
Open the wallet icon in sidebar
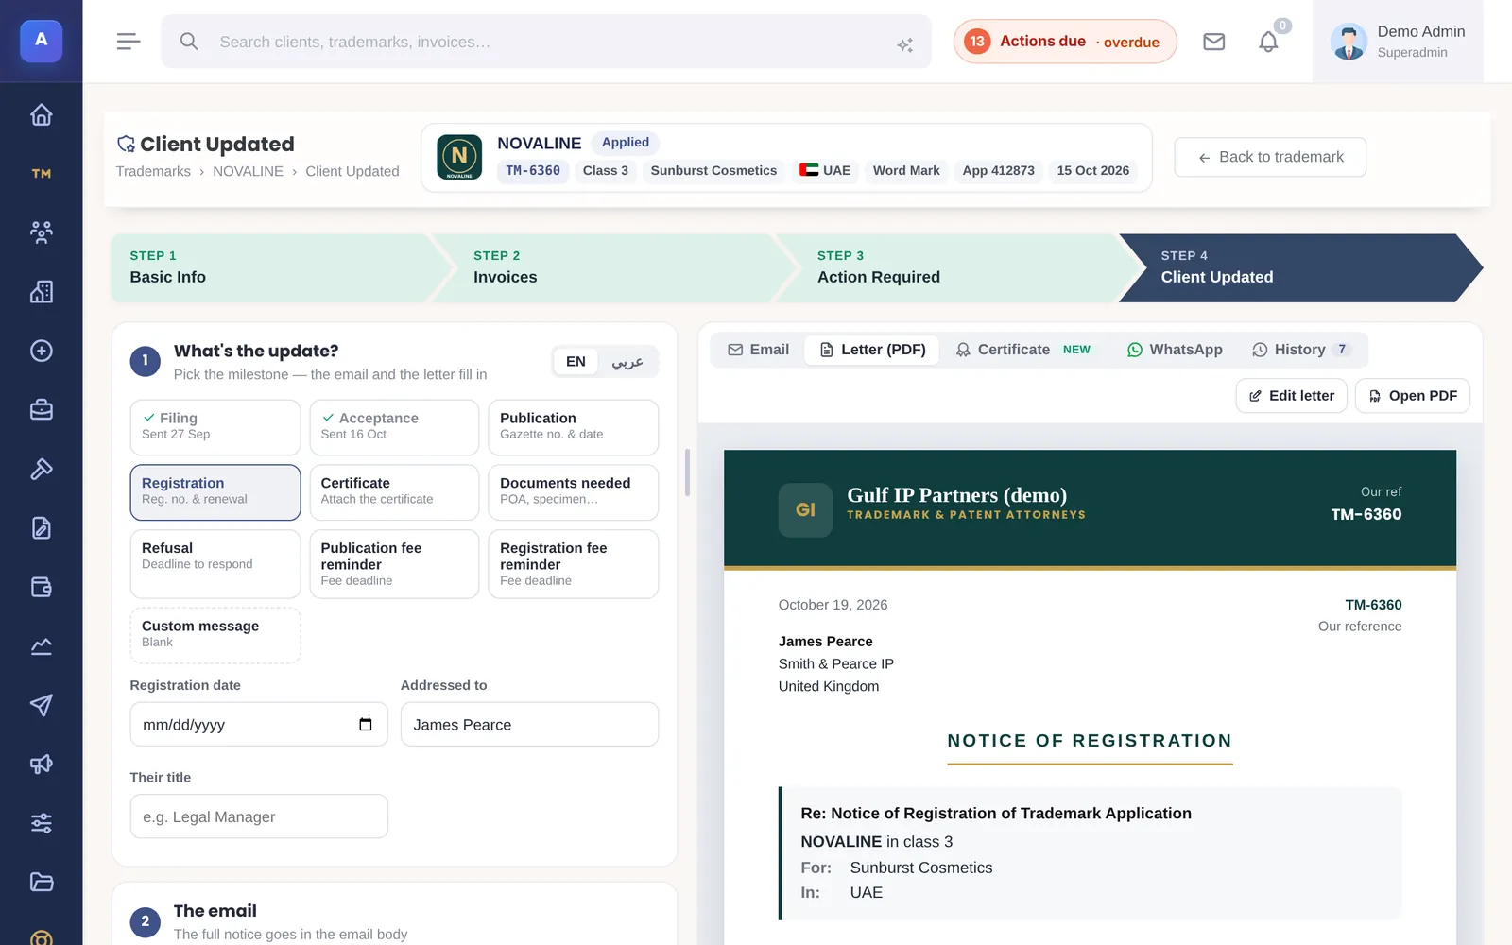point(41,587)
